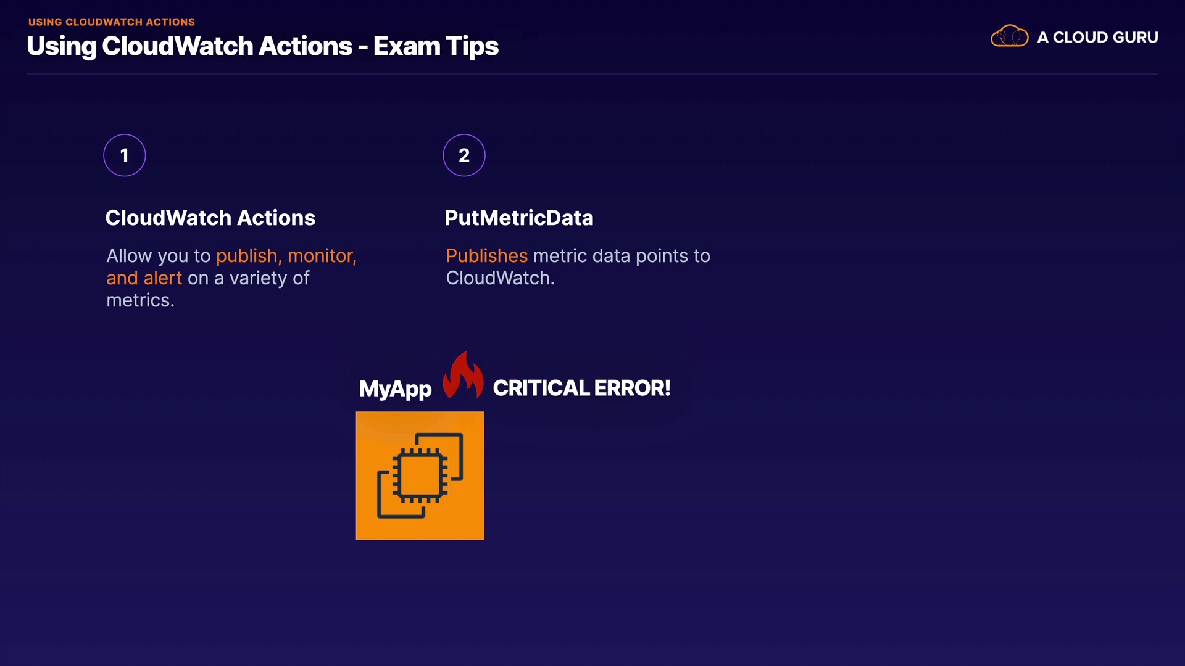Select the orange EC2 instance icon
Screen dimensions: 1185x666
pyautogui.click(x=420, y=475)
